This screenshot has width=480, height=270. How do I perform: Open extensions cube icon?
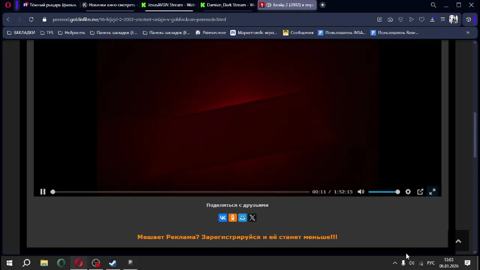(x=469, y=19)
